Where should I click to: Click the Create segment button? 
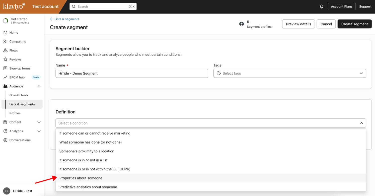tap(354, 24)
